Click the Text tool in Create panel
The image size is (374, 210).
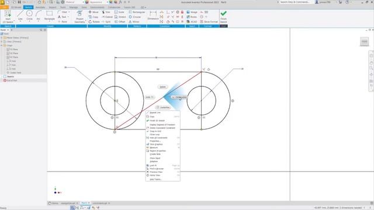tap(63, 17)
